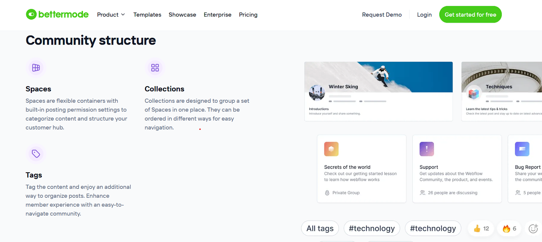Select the Collections heading
The height and width of the screenshot is (242, 542).
tap(164, 89)
